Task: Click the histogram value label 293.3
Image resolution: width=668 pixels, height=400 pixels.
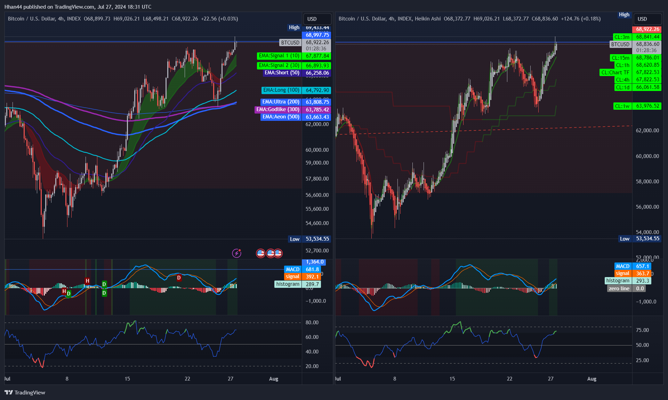Action: click(x=642, y=281)
